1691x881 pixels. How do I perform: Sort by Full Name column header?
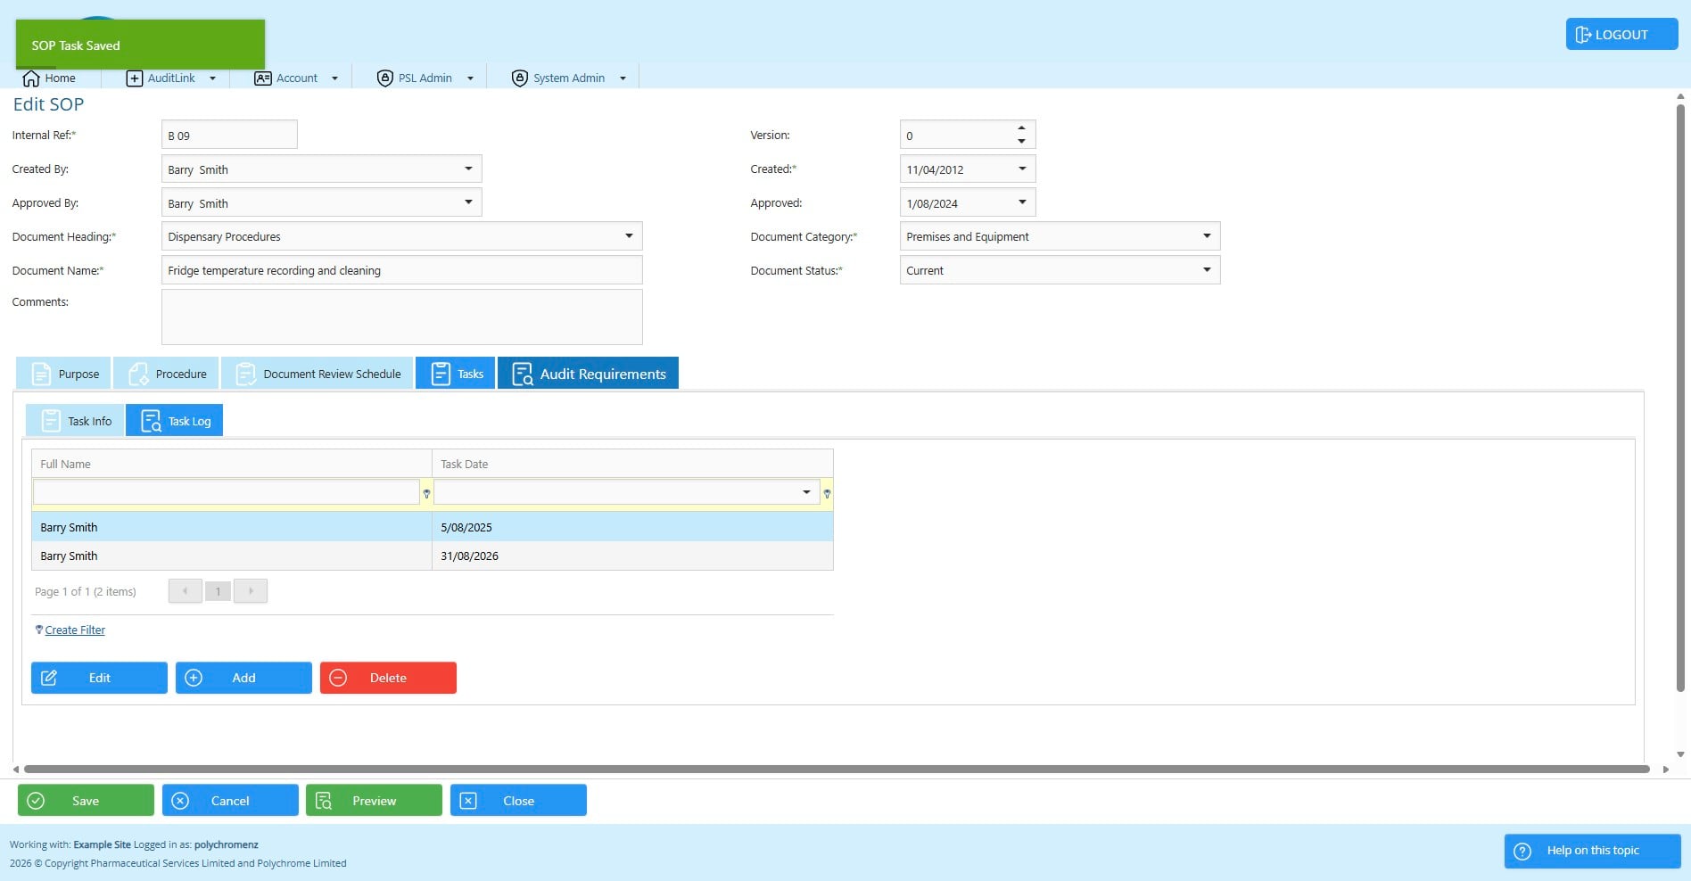[x=232, y=464]
